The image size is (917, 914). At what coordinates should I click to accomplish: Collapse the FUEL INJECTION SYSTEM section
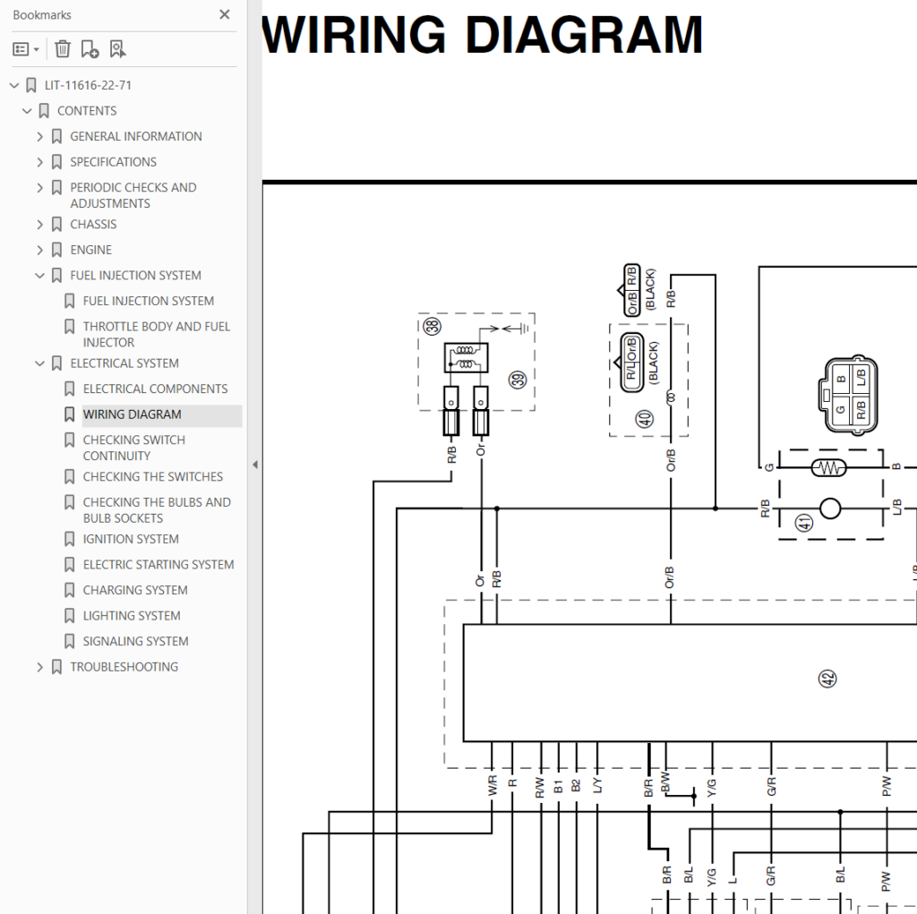(x=39, y=276)
